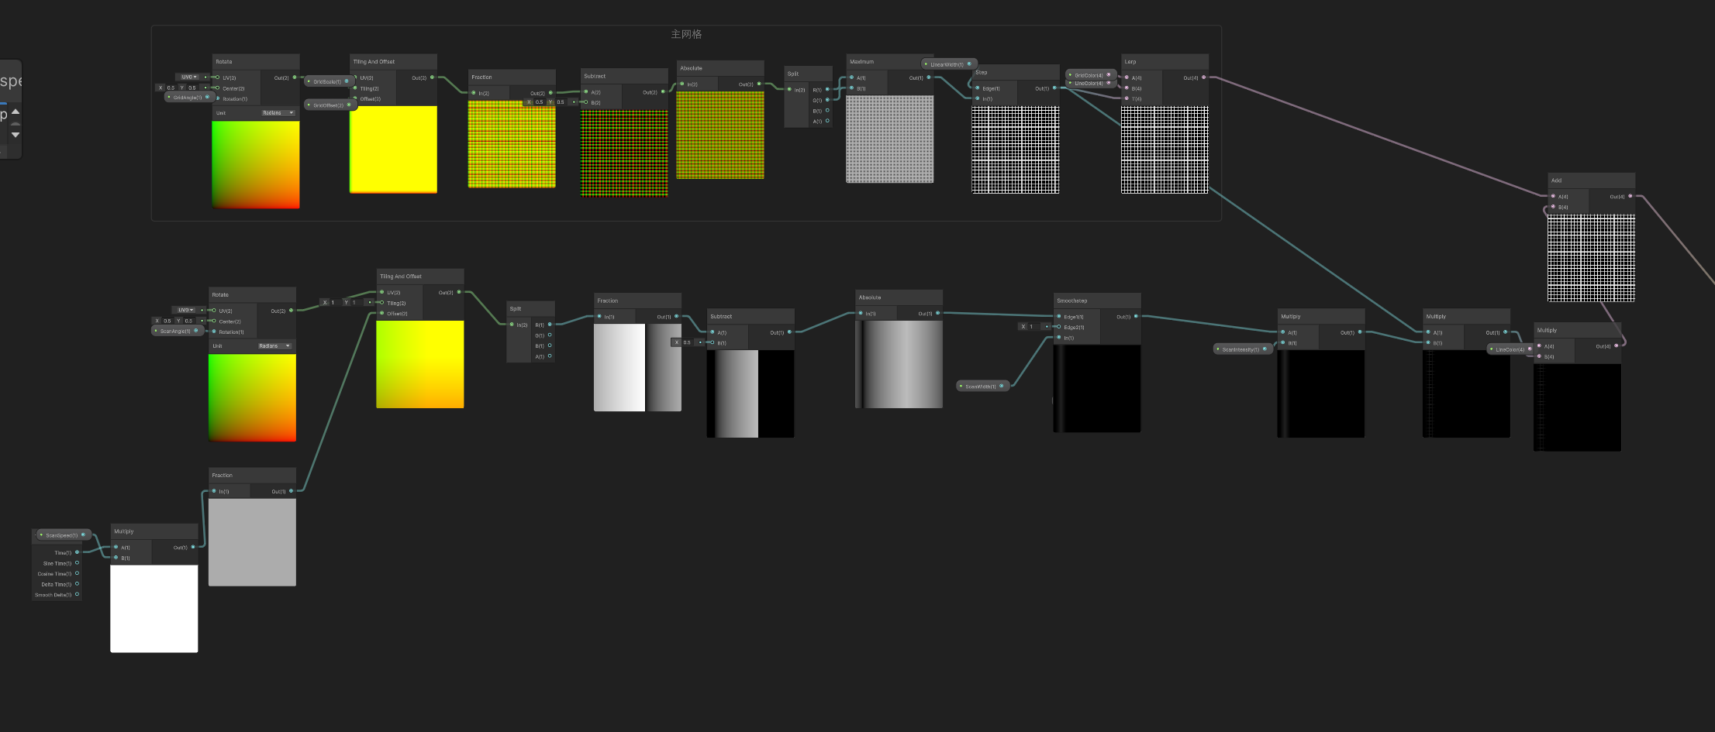Click the Add node's grid preview thumbnail
This screenshot has height=732, width=1715.
coord(1591,259)
